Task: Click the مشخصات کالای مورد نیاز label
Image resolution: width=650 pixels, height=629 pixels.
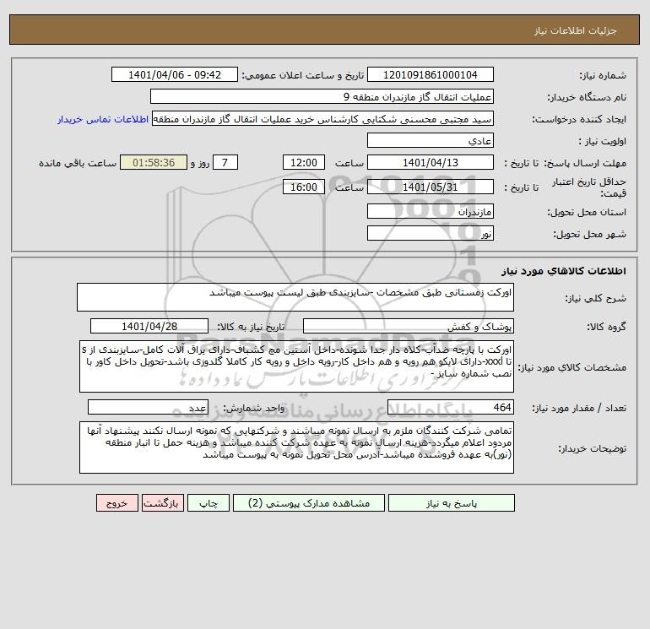Action: 572,367
